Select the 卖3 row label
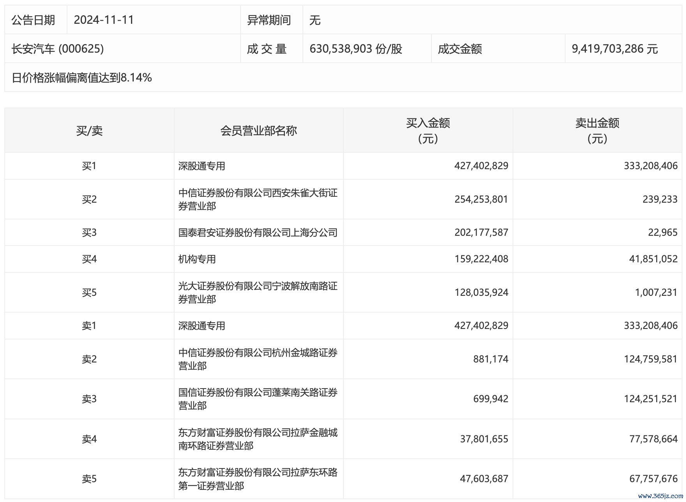Viewport: 686px width, 502px height. coord(89,399)
